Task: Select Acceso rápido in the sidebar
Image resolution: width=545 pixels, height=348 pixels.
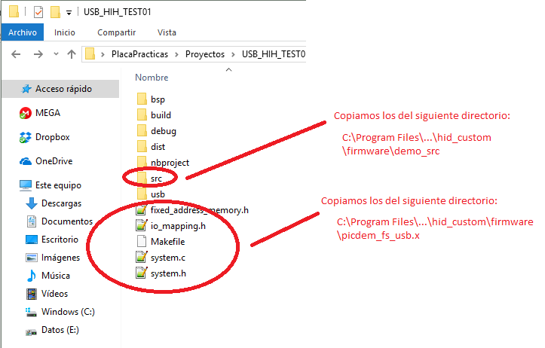Action: 60,89
